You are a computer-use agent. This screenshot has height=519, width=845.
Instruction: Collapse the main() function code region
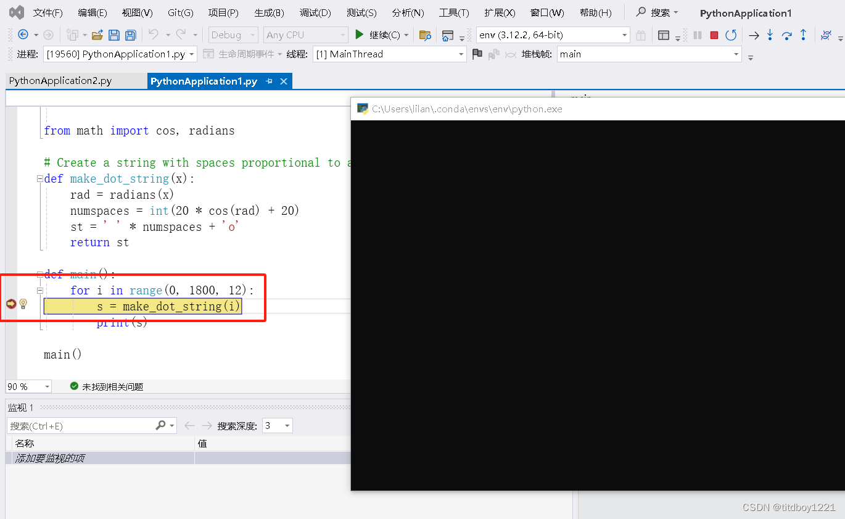(39, 275)
